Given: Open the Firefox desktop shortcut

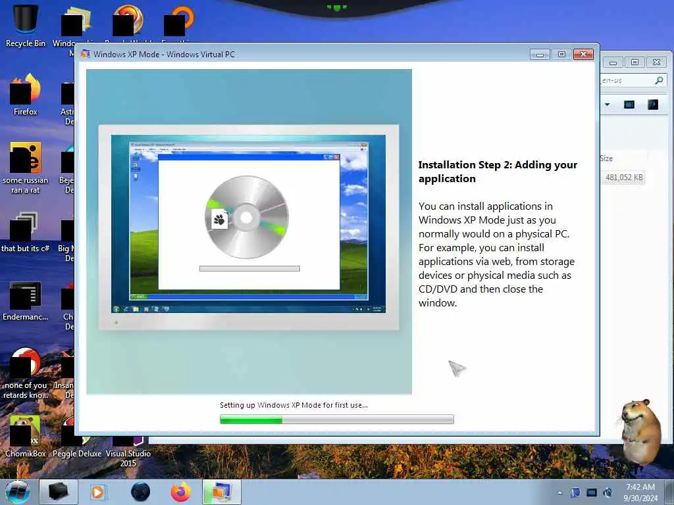Looking at the screenshot, I should point(26,95).
